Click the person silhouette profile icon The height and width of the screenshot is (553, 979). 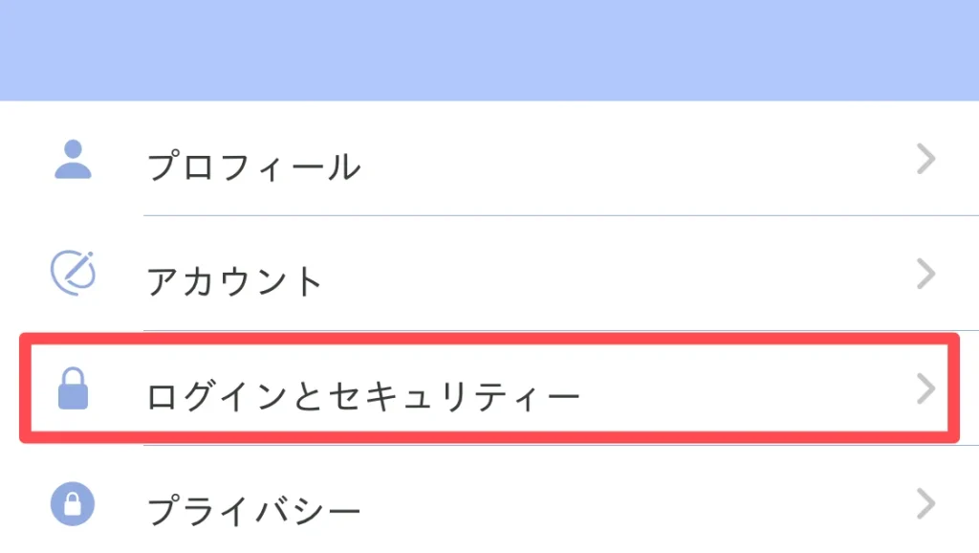73,160
